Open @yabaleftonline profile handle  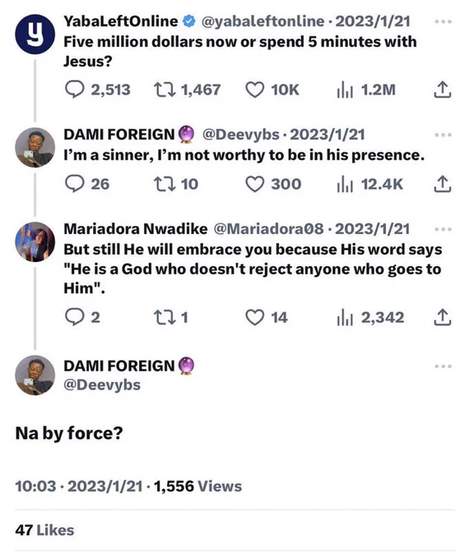[263, 21]
